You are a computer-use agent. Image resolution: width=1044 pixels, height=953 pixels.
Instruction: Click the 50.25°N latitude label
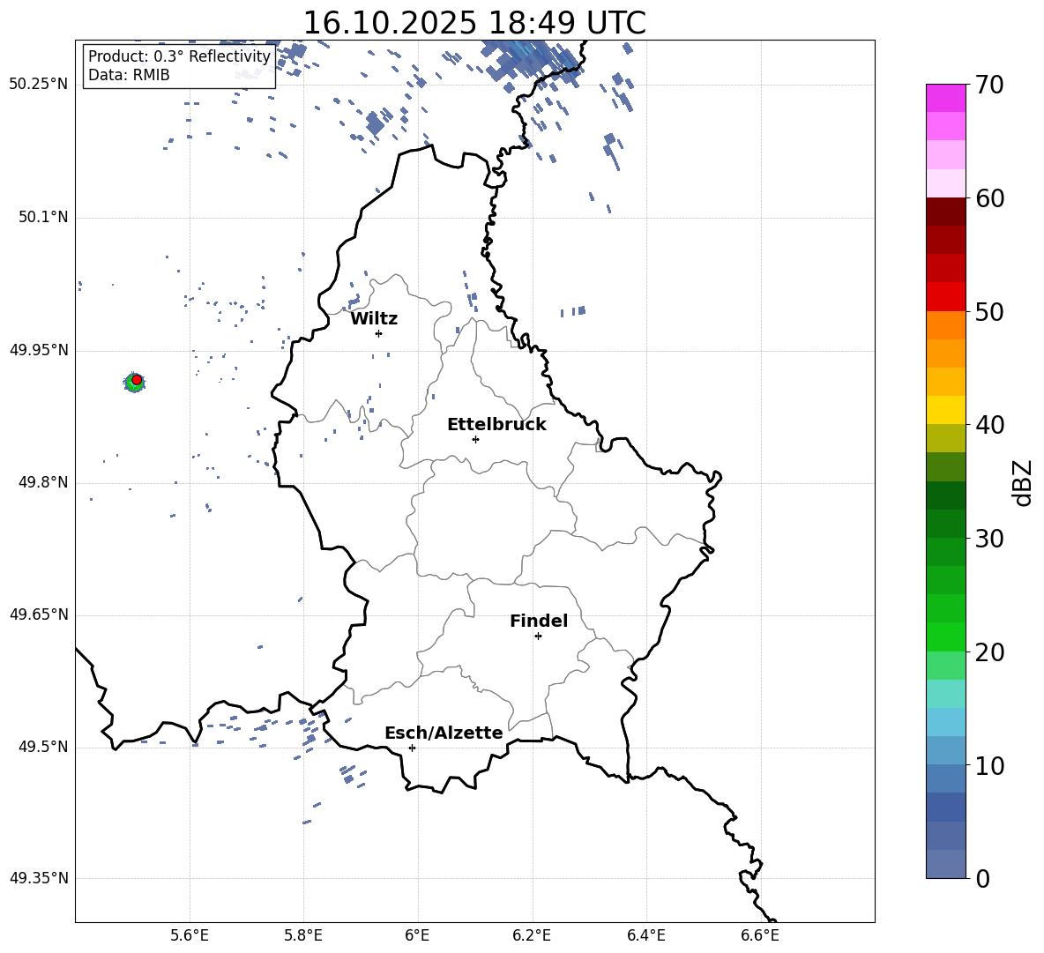point(39,85)
